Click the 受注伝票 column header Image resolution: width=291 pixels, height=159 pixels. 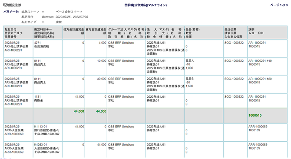(230, 29)
